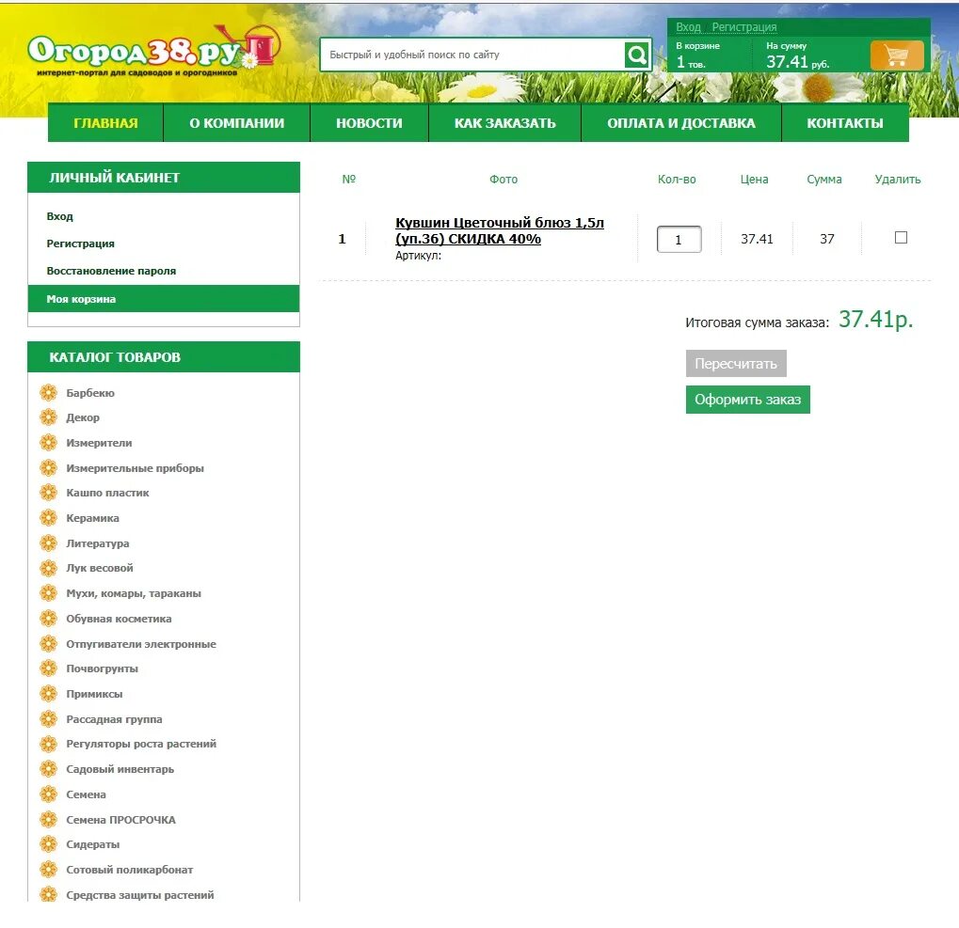Select the flower icon next to Примиксы
The width and height of the screenshot is (959, 928).
pos(48,694)
